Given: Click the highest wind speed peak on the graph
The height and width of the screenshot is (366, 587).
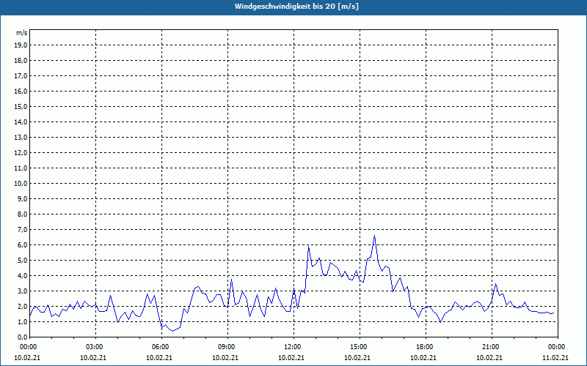Looking at the screenshot, I should 374,236.
